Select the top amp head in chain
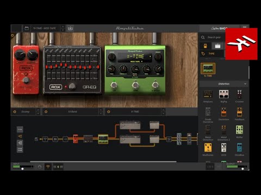This screenshot has width=261, height=195. point(130,125)
